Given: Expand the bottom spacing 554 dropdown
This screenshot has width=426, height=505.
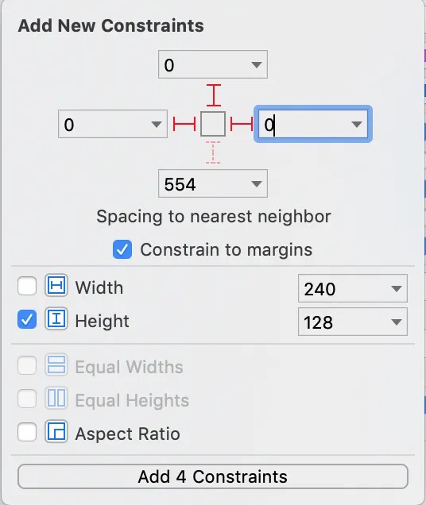Looking at the screenshot, I should click(x=257, y=184).
